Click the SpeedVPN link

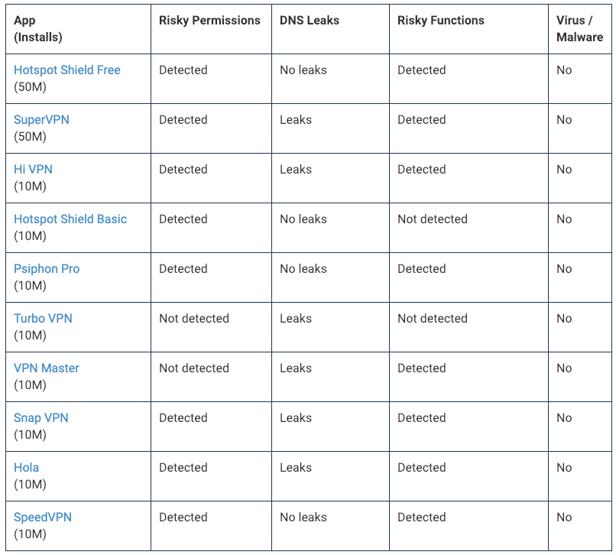(43, 518)
